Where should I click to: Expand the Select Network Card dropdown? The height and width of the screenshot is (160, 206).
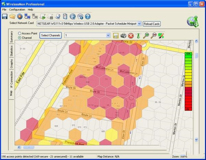pyautogui.click(x=139, y=24)
